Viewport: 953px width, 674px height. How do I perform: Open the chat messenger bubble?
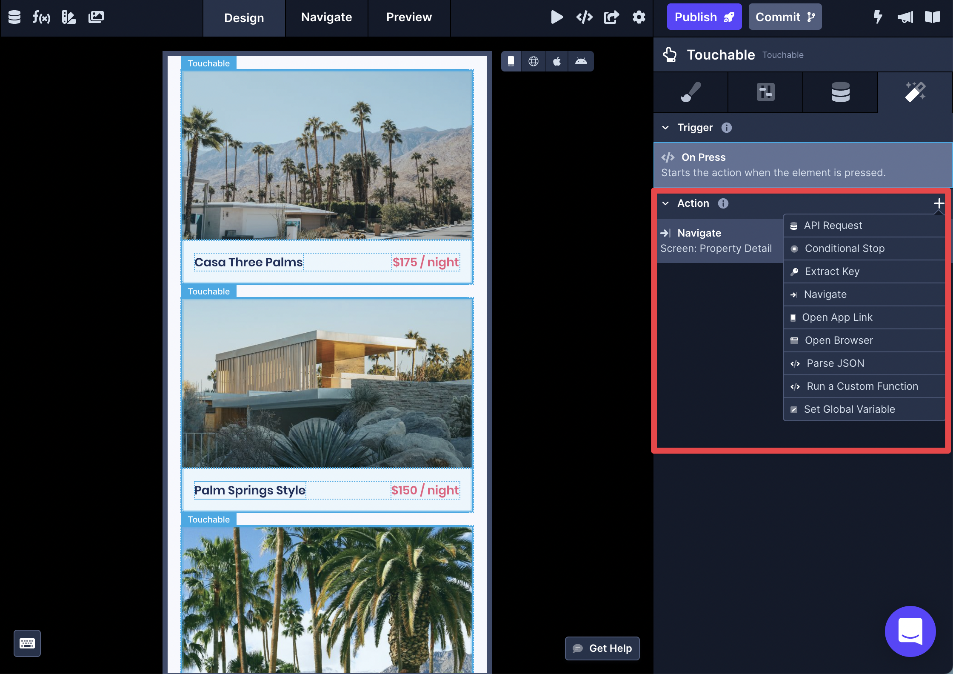tap(910, 631)
